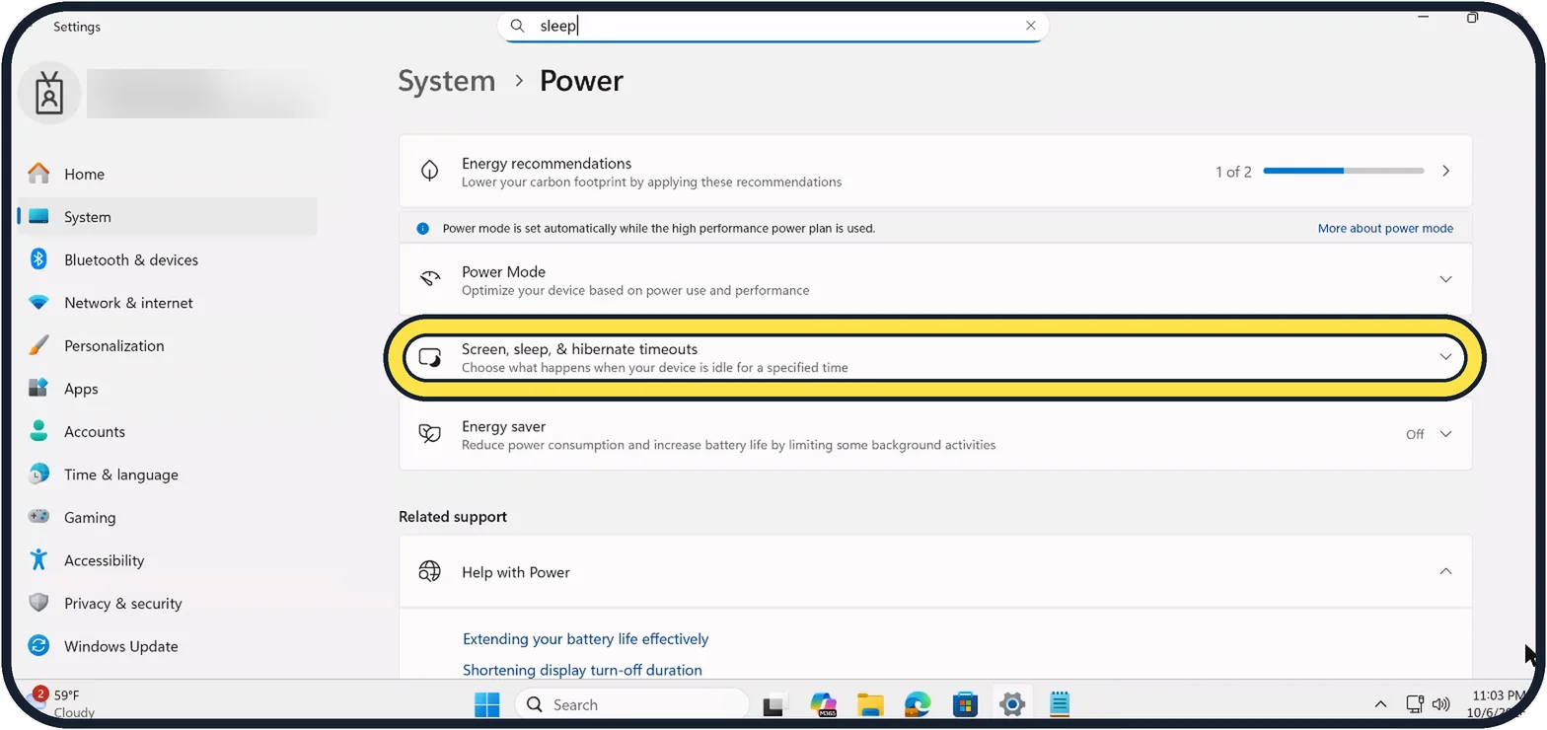Open Personalization in the sidebar
This screenshot has height=730, width=1547.
pyautogui.click(x=168, y=345)
